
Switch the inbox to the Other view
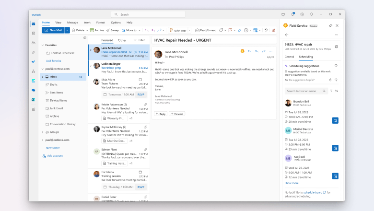click(122, 40)
